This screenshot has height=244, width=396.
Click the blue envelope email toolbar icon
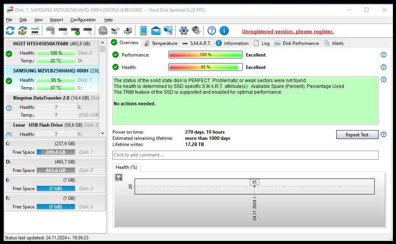tap(156, 31)
